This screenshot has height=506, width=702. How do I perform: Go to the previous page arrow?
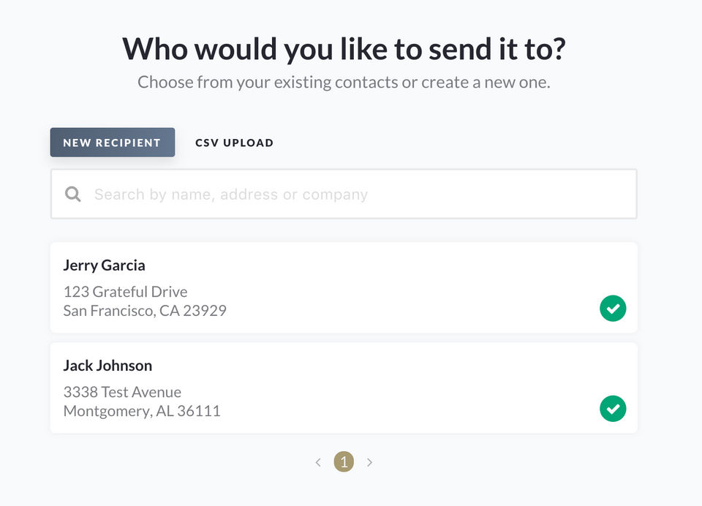coord(318,462)
